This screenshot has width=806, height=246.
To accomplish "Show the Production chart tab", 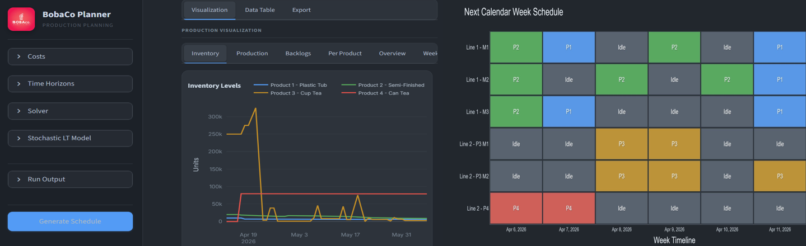I will (x=252, y=54).
